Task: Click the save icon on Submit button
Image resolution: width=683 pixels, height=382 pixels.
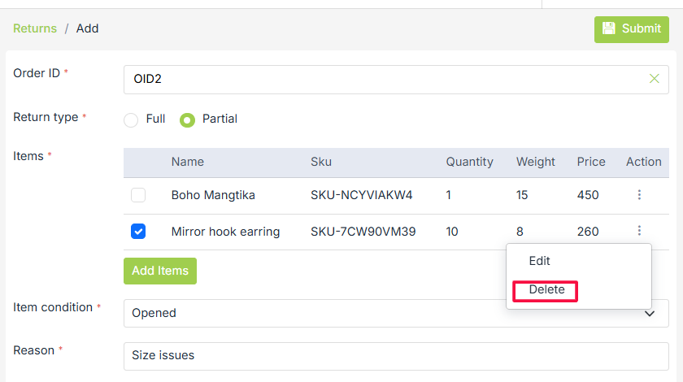Action: click(x=609, y=28)
